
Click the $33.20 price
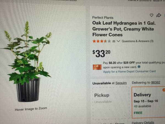[101, 53]
